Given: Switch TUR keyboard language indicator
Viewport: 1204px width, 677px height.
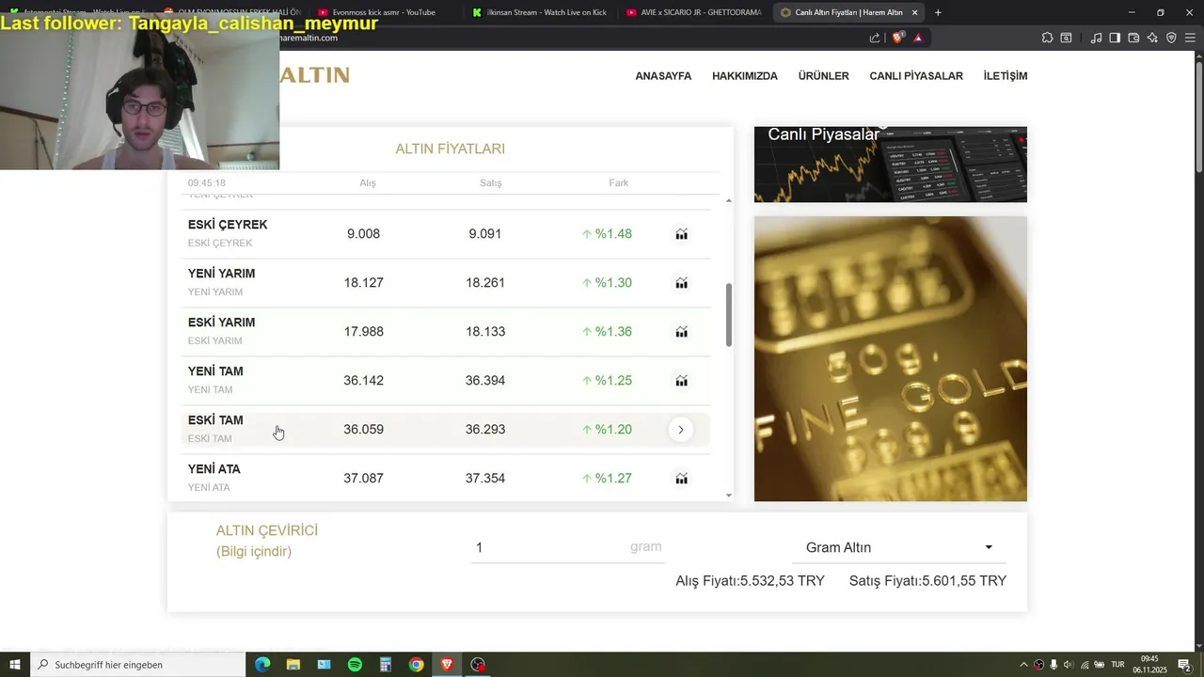Looking at the screenshot, I should click(x=1117, y=665).
